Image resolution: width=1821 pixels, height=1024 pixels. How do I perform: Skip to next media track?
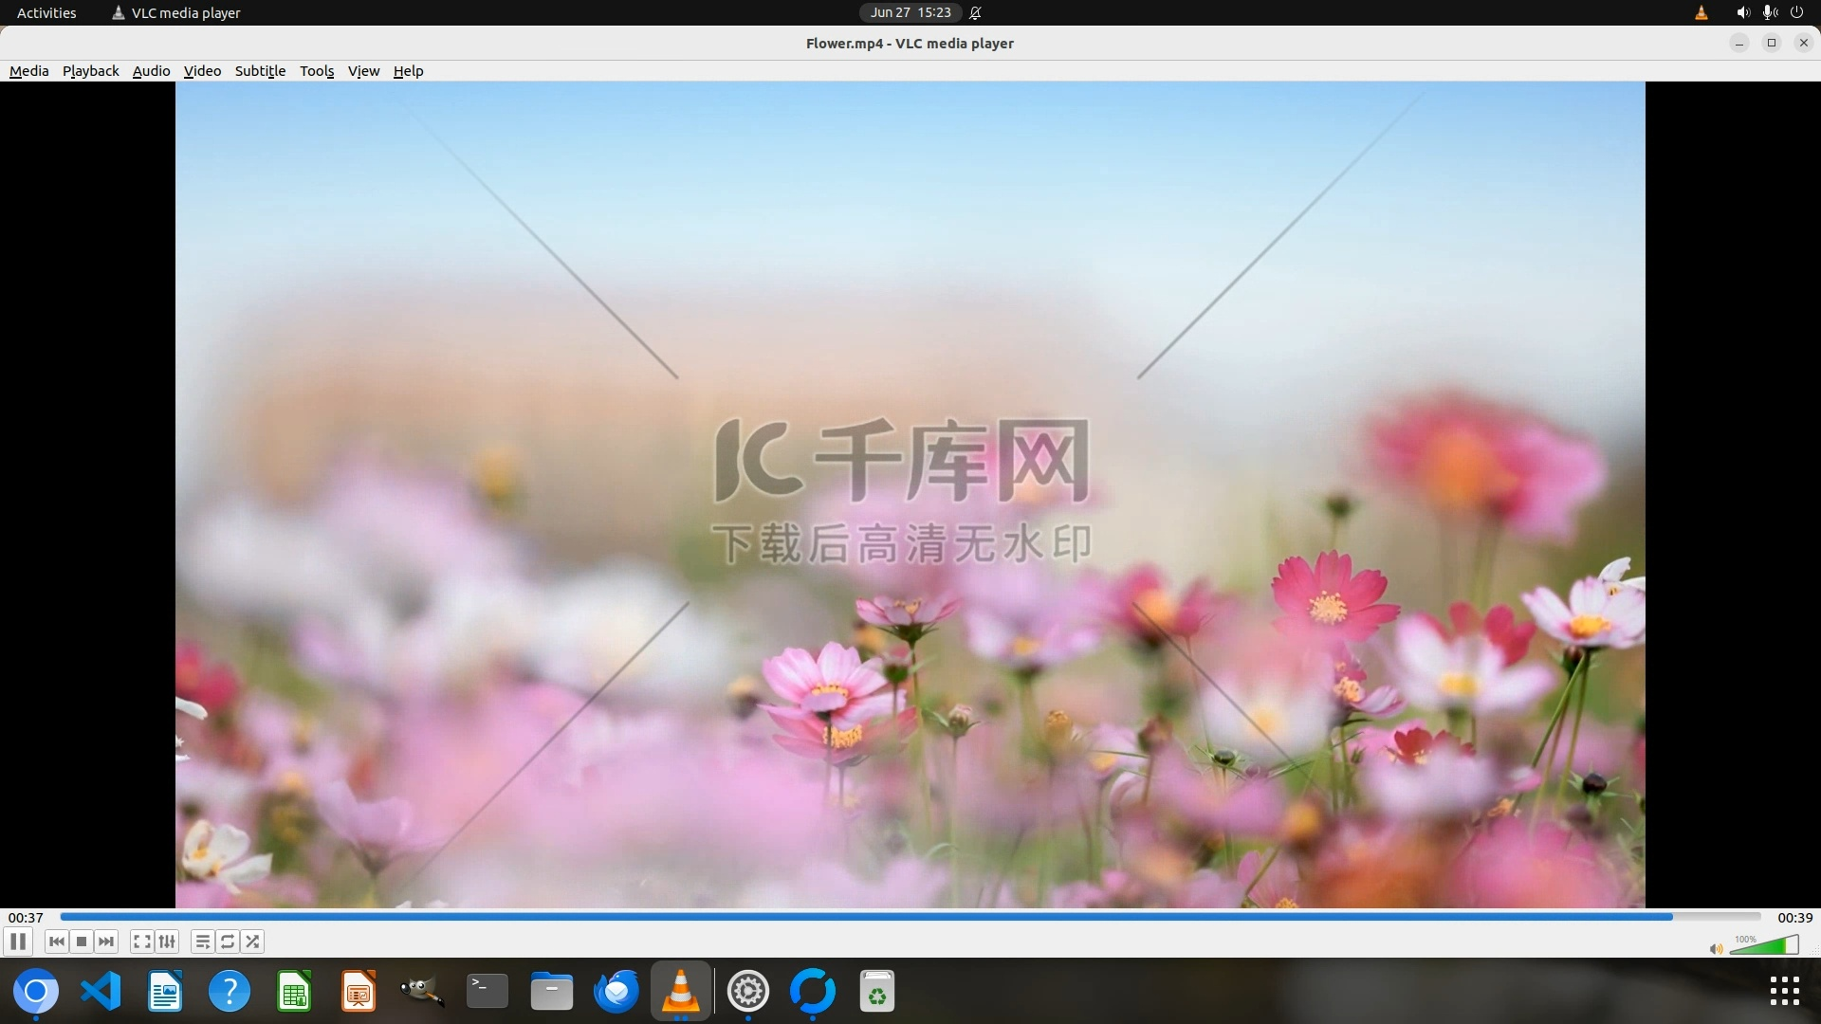coord(106,942)
